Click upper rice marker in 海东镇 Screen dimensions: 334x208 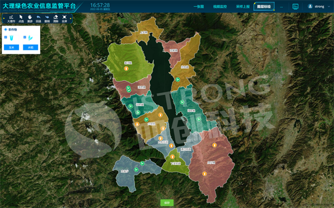click(x=182, y=102)
